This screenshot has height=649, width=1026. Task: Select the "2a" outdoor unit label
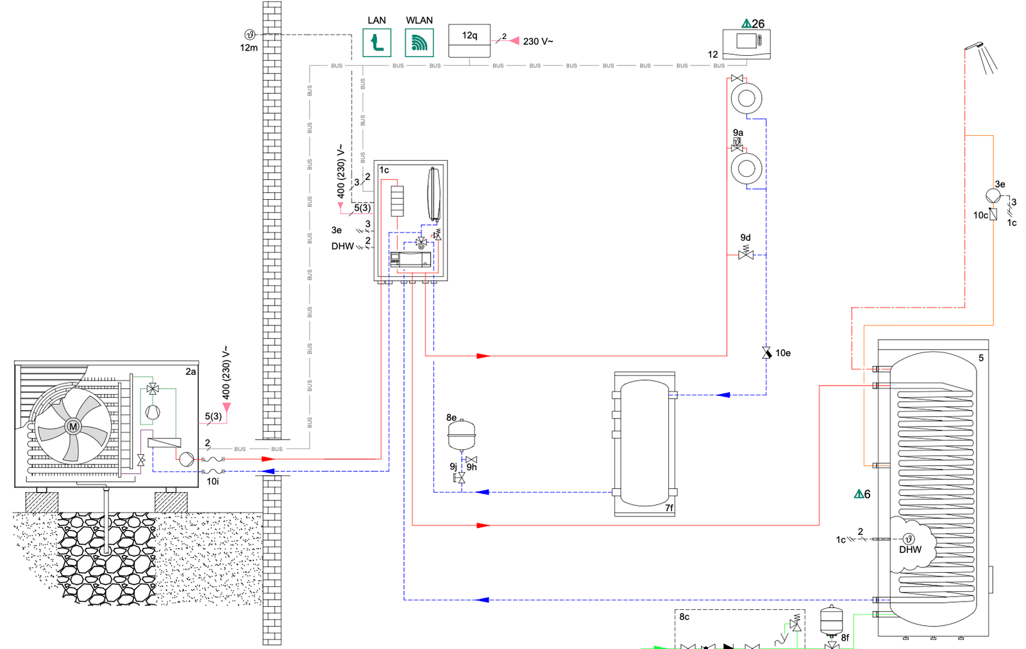pyautogui.click(x=190, y=372)
